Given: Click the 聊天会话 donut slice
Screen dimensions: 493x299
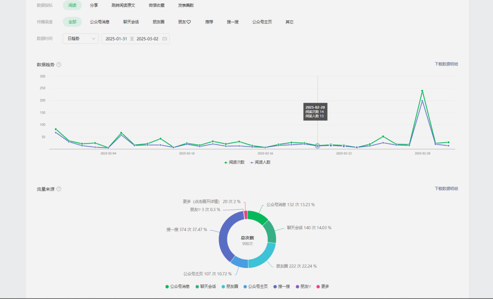Looking at the screenshot, I should [270, 232].
